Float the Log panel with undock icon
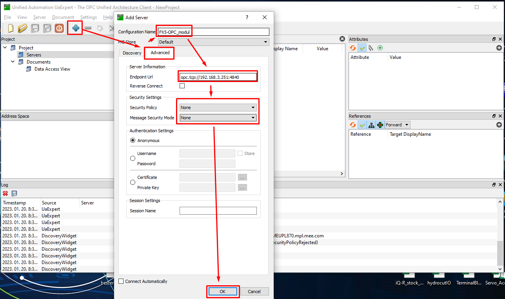505x299 pixels. [x=494, y=184]
